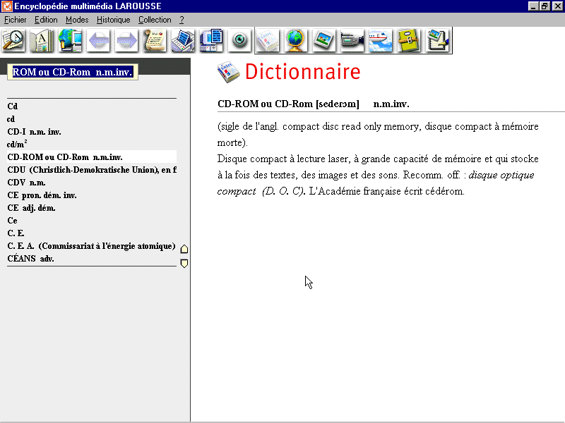Viewport: 565px width, 423px height.
Task: Go back with the left arrow icon
Action: tap(98, 40)
